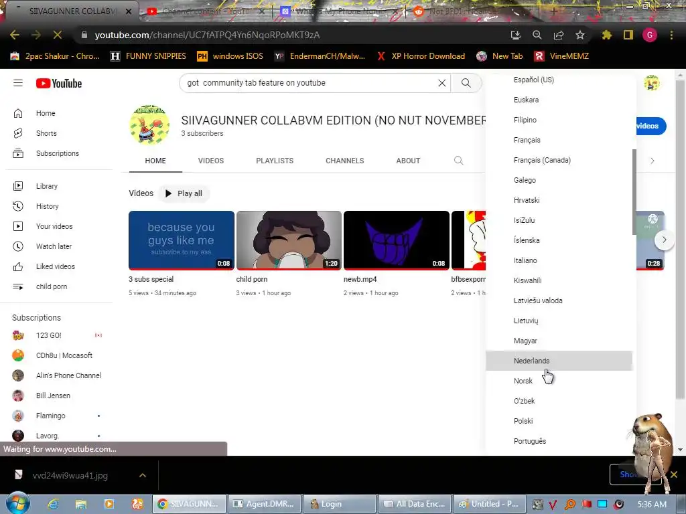
Task: Open the account avatar at the top right of YouTube
Action: 651,82
